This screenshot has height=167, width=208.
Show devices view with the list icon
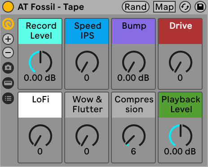[x=8, y=98]
